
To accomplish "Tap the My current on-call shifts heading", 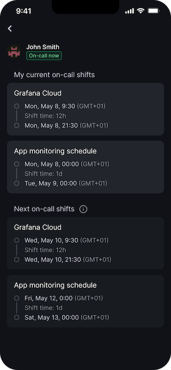I will point(55,75).
